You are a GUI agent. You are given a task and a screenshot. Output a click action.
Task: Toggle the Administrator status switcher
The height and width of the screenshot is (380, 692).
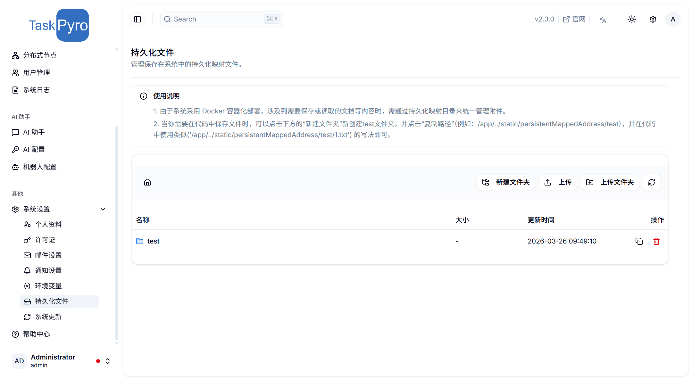point(98,361)
